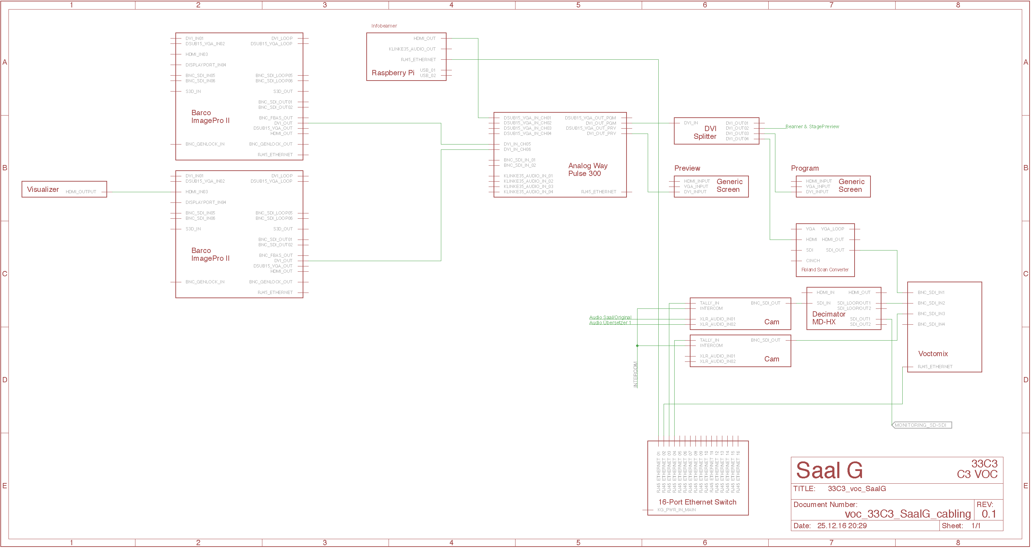Select the Audio Saal/Original label
Image resolution: width=1031 pixels, height=548 pixels.
[x=610, y=317]
